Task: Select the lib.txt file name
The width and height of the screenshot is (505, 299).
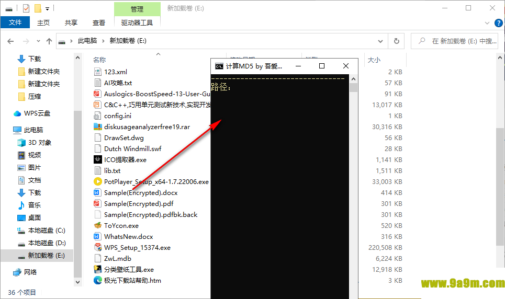Action: coord(112,170)
